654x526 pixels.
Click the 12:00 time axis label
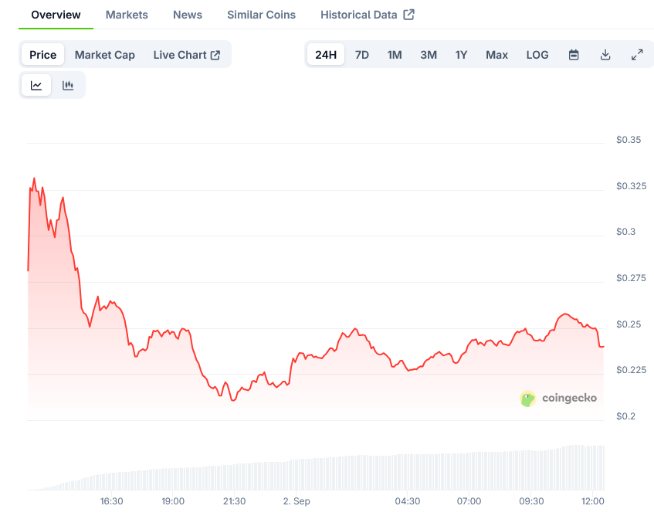(593, 501)
